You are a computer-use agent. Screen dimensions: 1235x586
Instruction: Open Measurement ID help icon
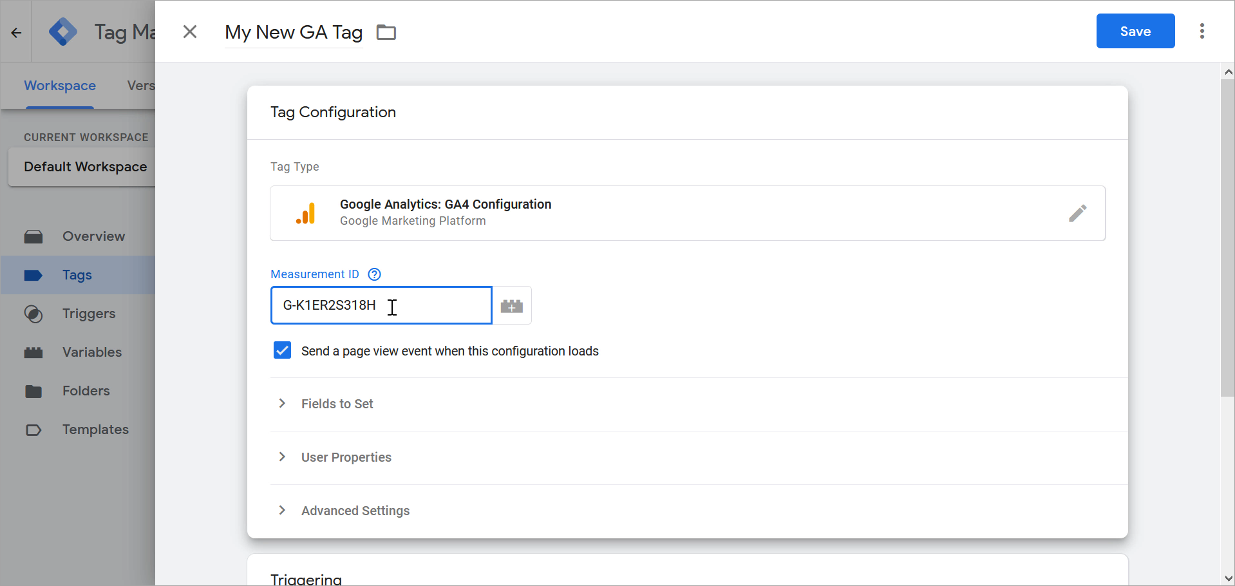(374, 274)
